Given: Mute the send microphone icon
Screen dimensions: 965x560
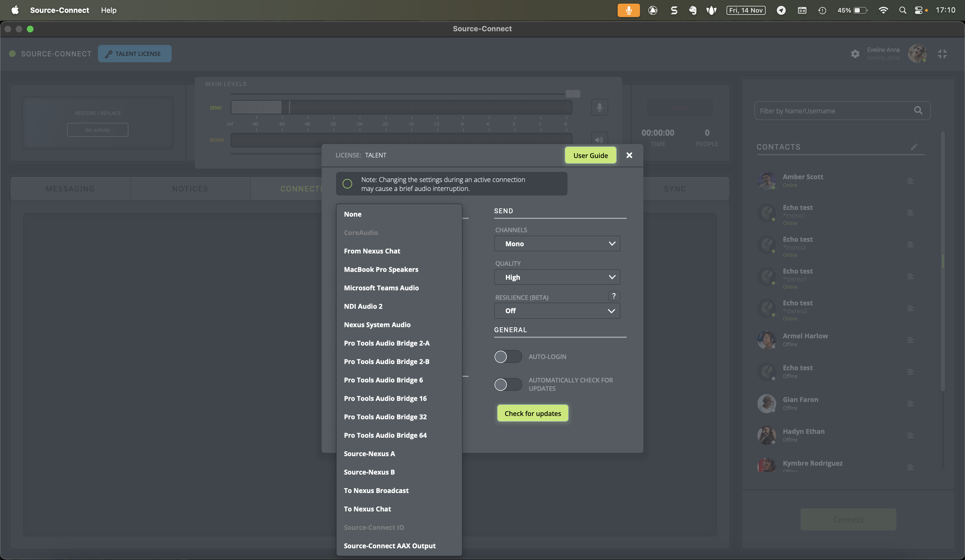Looking at the screenshot, I should coord(599,107).
